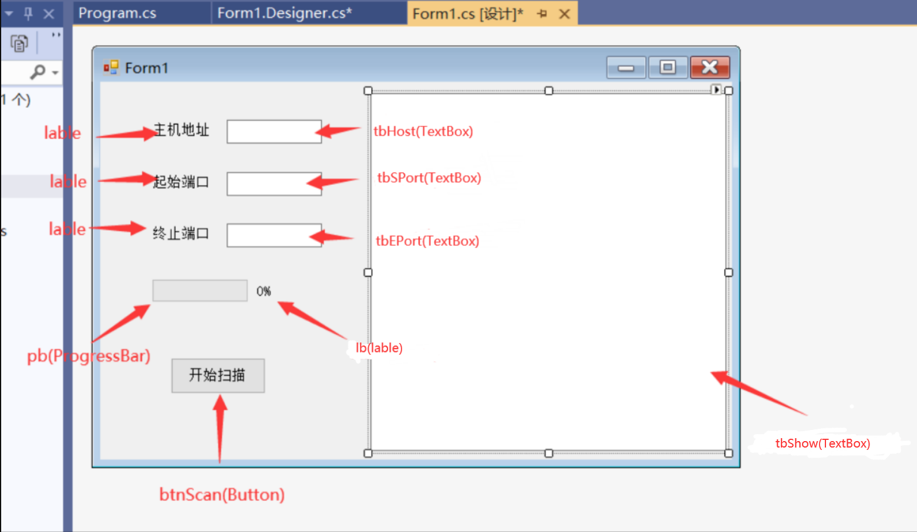Viewport: 917px width, 532px height.
Task: Select the 起始端口 label
Action: tap(181, 182)
